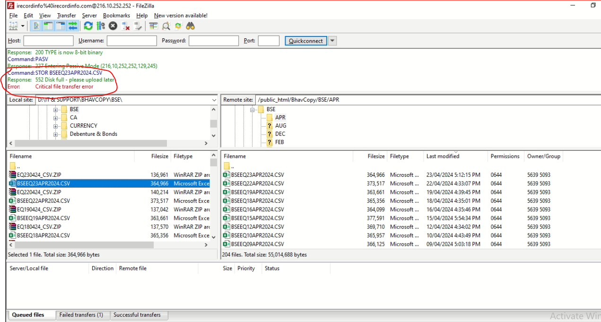Select the remote AUG folder

(280, 126)
